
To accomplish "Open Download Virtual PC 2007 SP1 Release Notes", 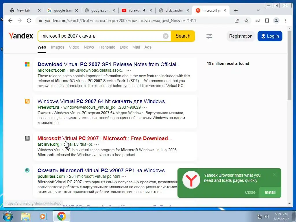I will 109,64.
